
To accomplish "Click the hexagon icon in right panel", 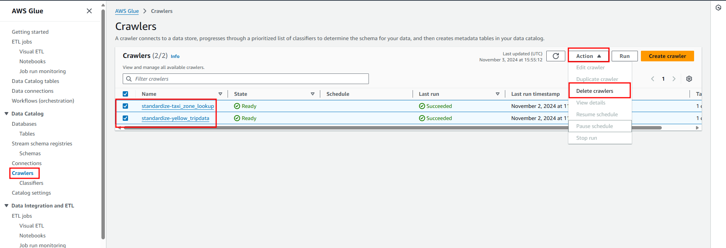I will point(718,8).
